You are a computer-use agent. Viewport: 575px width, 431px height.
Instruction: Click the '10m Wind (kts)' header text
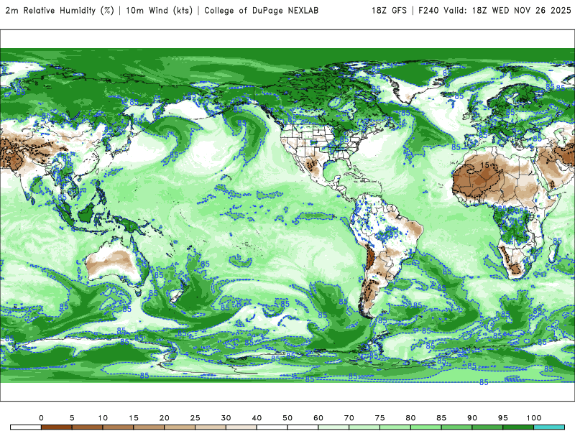159,11
